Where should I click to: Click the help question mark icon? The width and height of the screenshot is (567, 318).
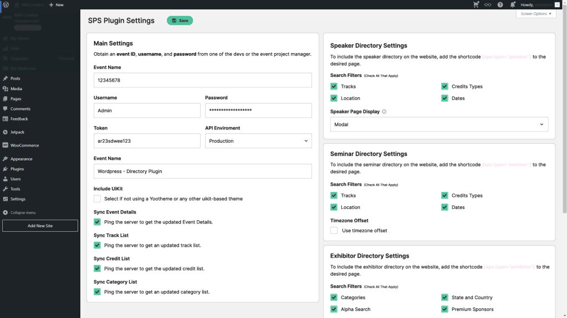pos(500,4)
